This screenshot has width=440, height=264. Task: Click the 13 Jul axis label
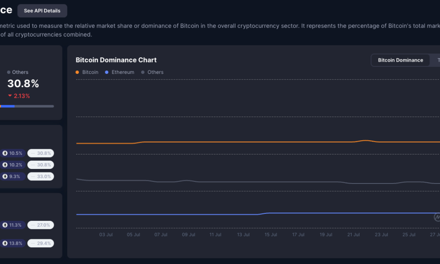(243, 235)
